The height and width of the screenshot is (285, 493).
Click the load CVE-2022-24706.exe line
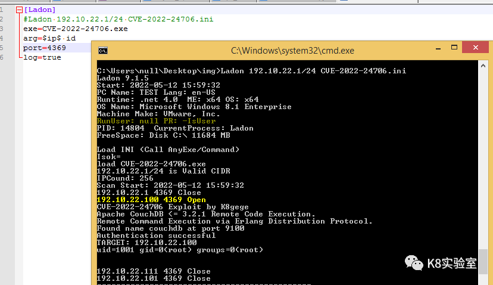click(x=151, y=164)
